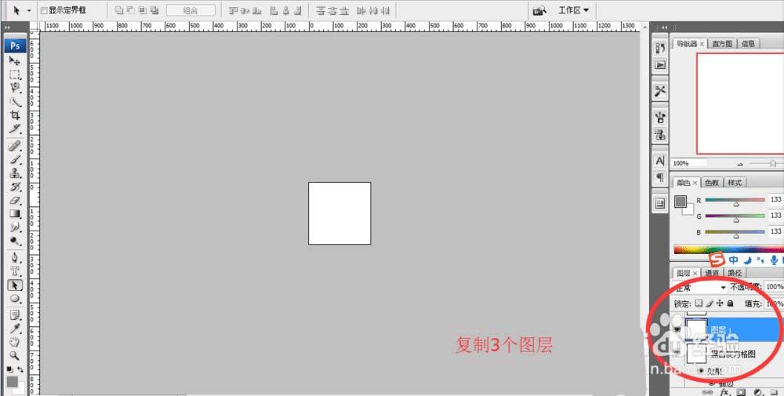784x396 pixels.
Task: Open the tool preset picker arrow
Action: coord(28,10)
